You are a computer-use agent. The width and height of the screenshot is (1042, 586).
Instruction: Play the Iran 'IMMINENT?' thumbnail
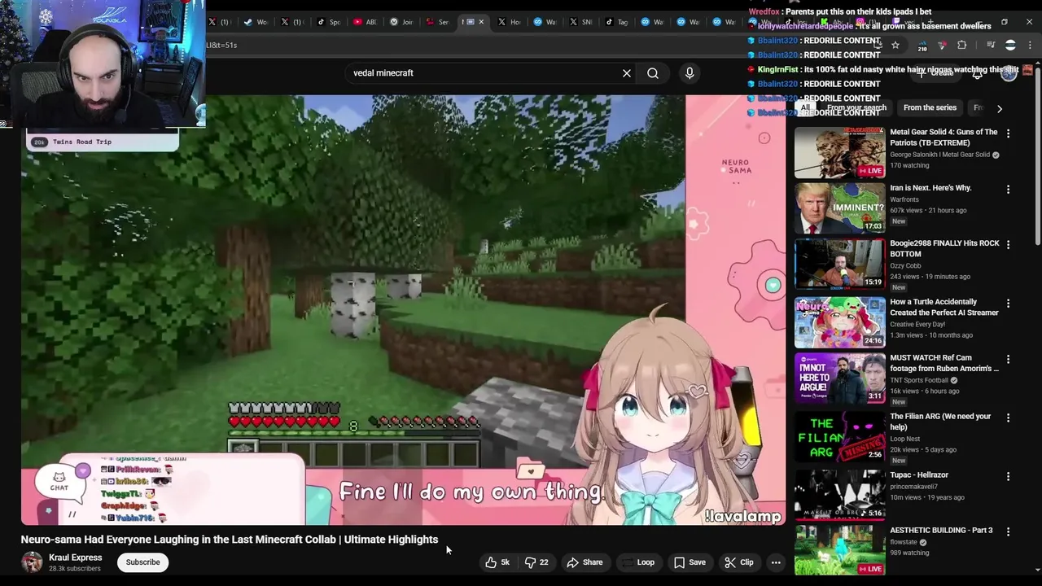click(839, 208)
